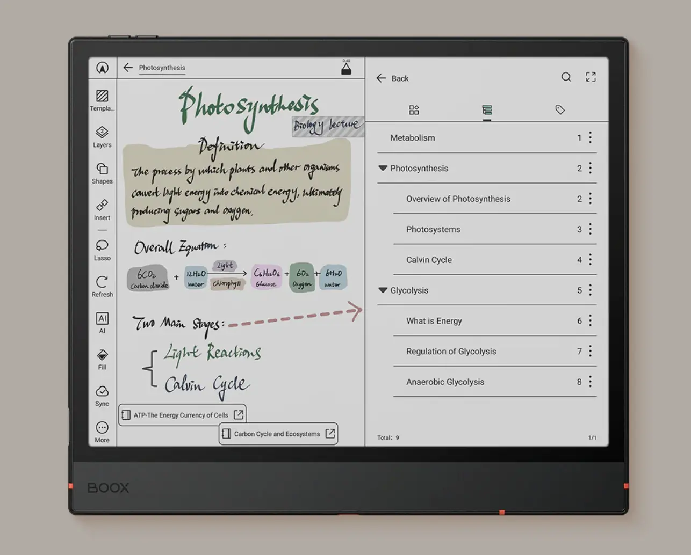Jump to Regulation of Glycolysis entry

pyautogui.click(x=451, y=352)
